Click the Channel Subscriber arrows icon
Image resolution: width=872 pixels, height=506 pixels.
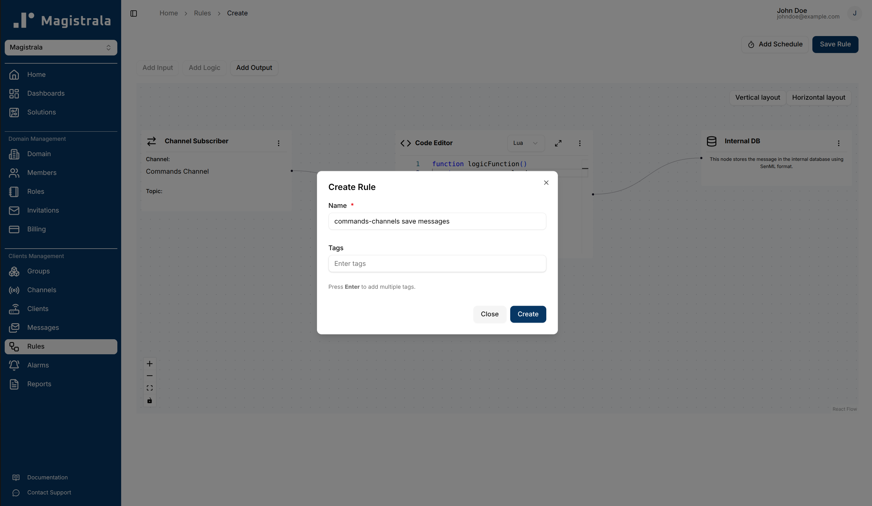[x=152, y=141]
